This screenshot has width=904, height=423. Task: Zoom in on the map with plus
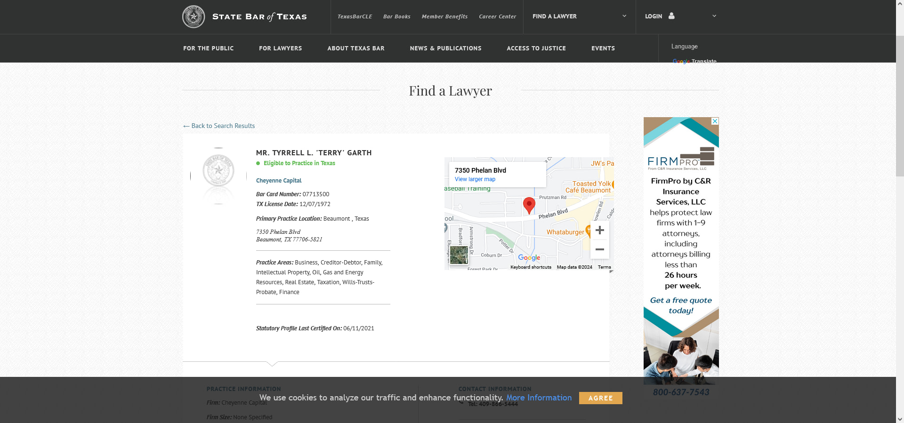pos(600,230)
